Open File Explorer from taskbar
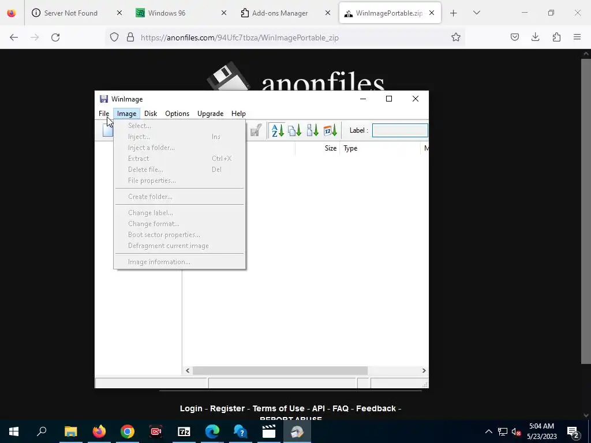The image size is (591, 443). pyautogui.click(x=70, y=431)
